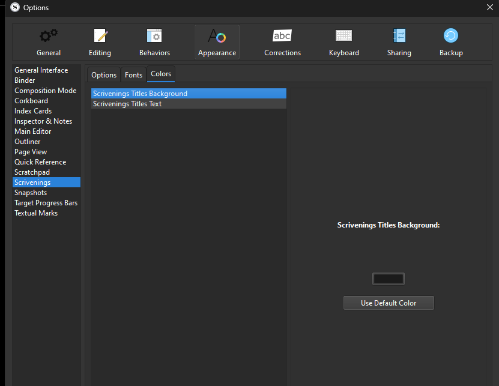Switch to the Options tab
The width and height of the screenshot is (499, 386).
(x=104, y=75)
